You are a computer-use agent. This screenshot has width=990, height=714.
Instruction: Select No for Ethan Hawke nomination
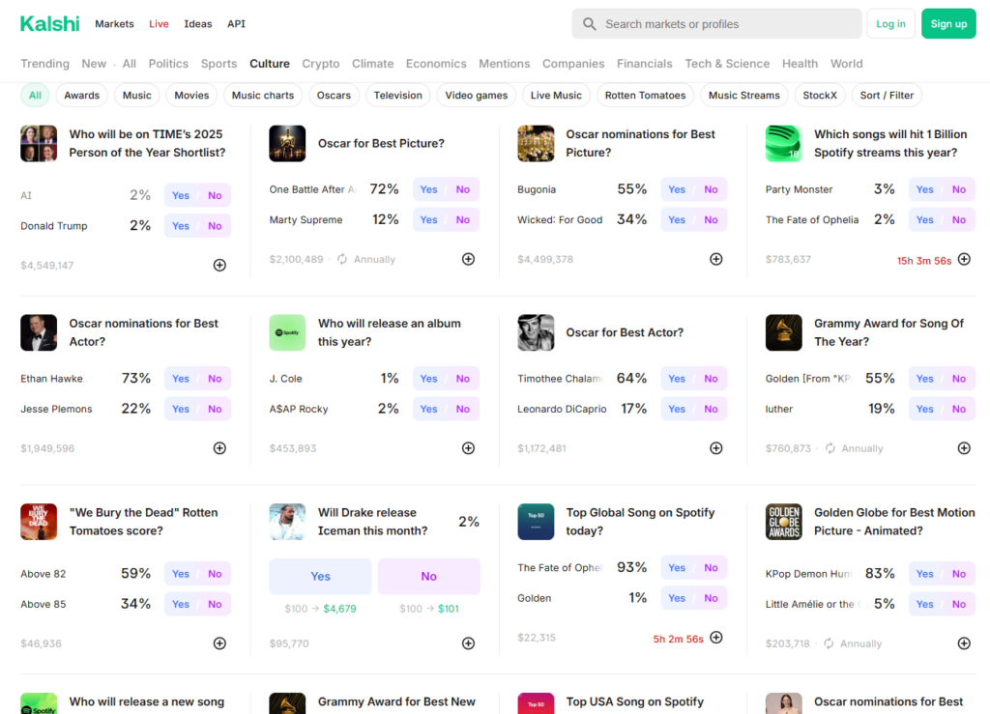pyautogui.click(x=215, y=379)
